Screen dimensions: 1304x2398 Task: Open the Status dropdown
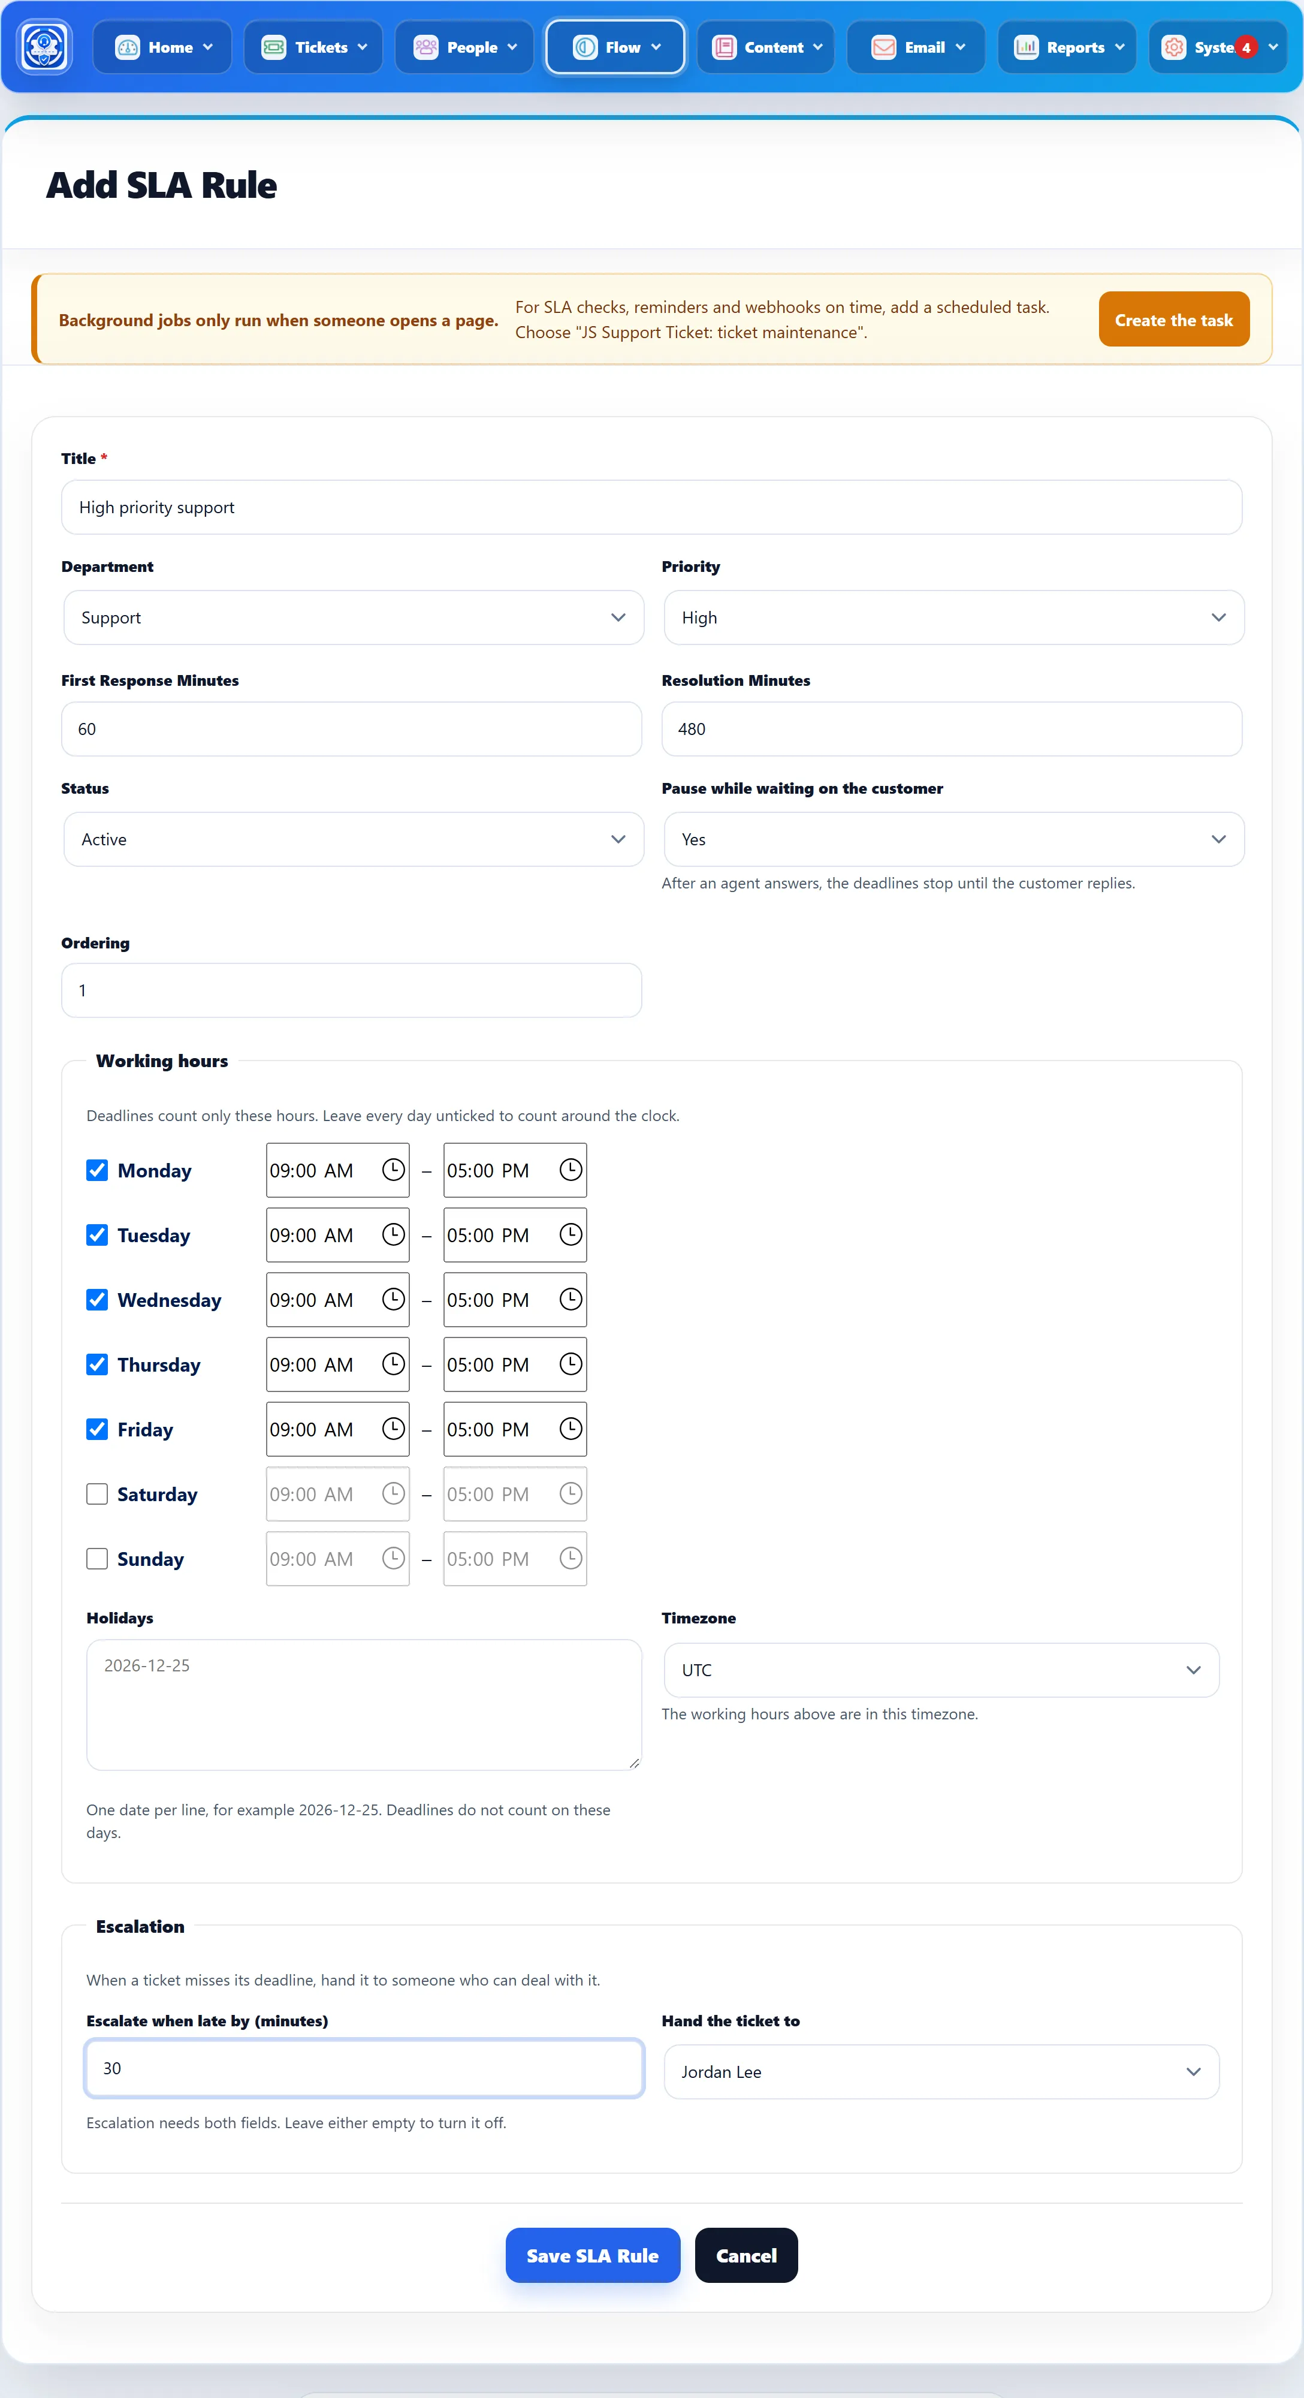click(353, 839)
